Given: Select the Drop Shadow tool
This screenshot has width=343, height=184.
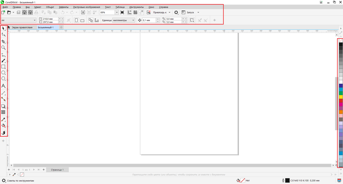Looking at the screenshot, I should [3, 106].
